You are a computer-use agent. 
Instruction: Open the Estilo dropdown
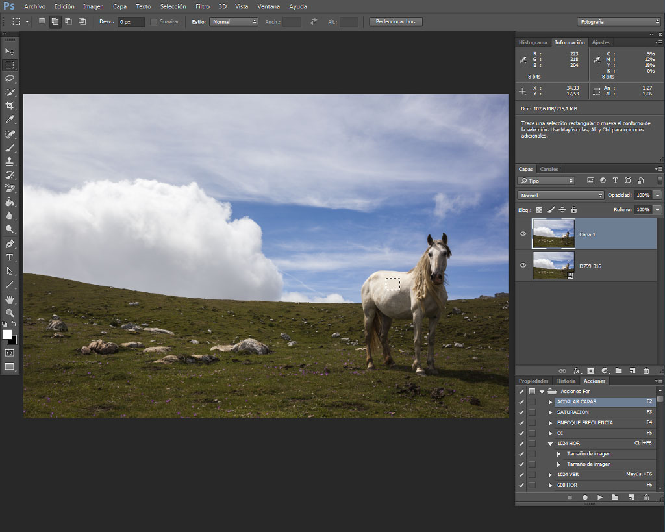(x=234, y=21)
